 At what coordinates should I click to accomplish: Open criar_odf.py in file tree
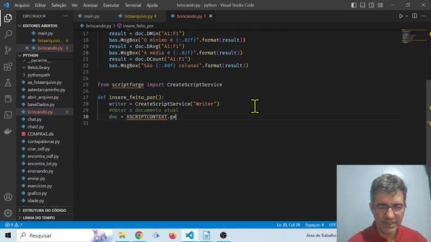click(x=38, y=149)
